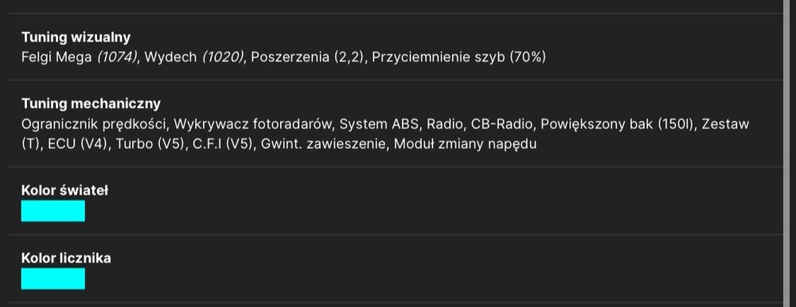Image resolution: width=796 pixels, height=307 pixels.
Task: Select the Tuning mechaniczny heading
Action: point(91,103)
